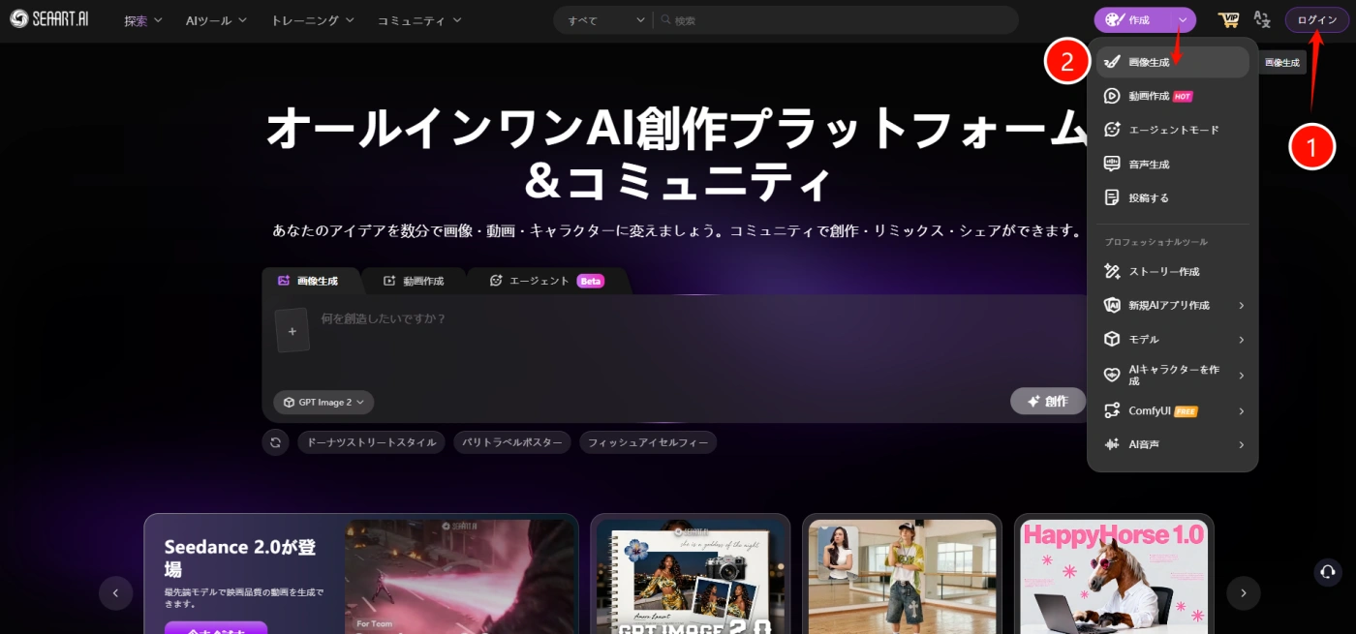Image resolution: width=1356 pixels, height=634 pixels.
Task: Click the ドーナツストリートスタイル suggestion chip
Action: point(371,442)
